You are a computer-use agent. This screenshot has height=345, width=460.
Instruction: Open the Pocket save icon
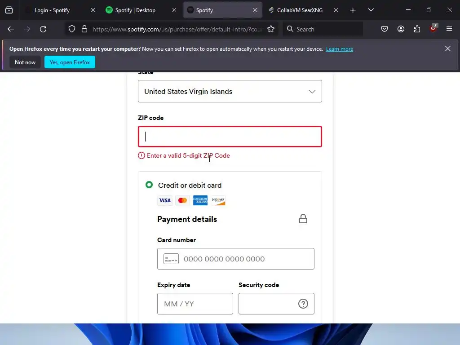tap(385, 29)
